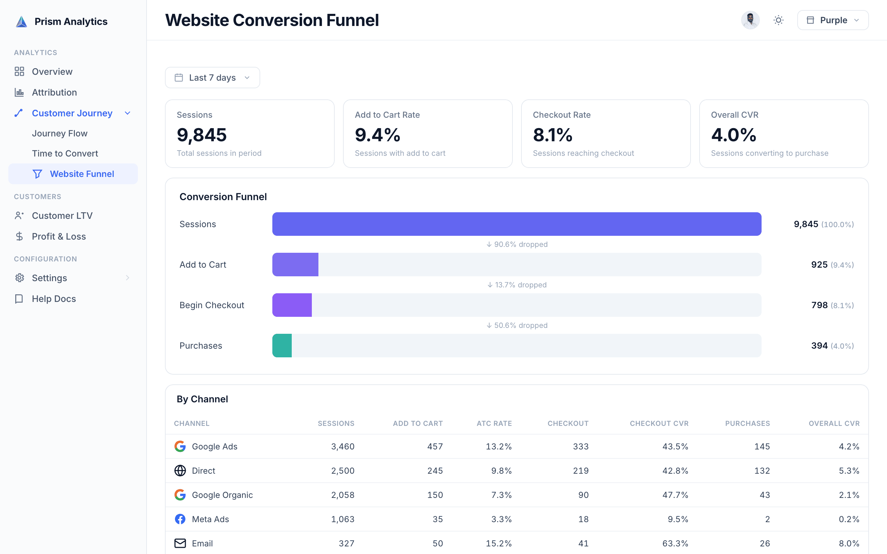Open the user avatar menu
Image resolution: width=887 pixels, height=554 pixels.
click(x=750, y=20)
